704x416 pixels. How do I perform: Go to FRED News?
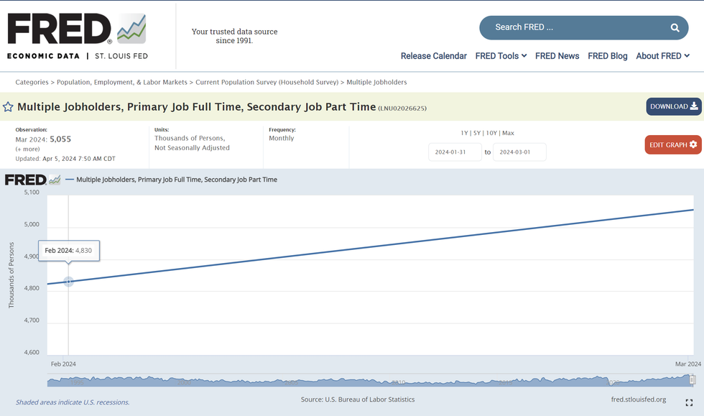[x=557, y=56]
